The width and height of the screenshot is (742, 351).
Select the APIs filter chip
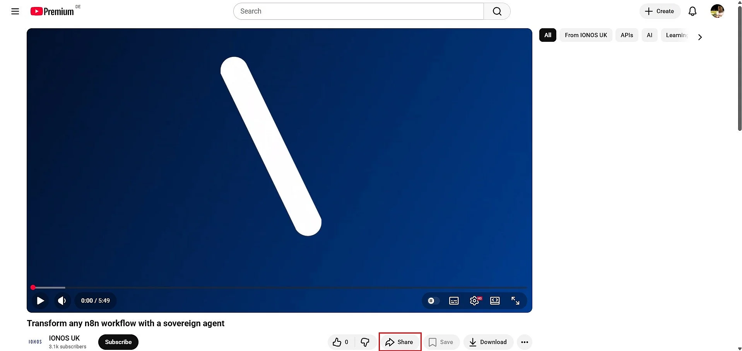pos(627,35)
